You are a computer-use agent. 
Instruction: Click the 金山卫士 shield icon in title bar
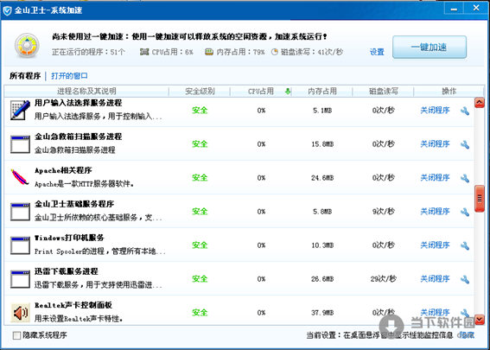(7, 11)
